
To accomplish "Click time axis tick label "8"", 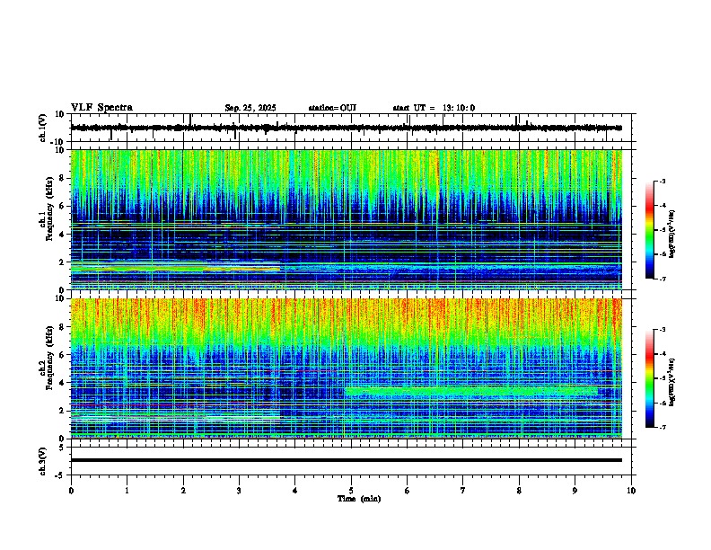I will click(519, 491).
